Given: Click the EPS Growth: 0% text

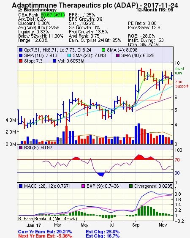Looking at the screenshot, I should click(86, 19).
